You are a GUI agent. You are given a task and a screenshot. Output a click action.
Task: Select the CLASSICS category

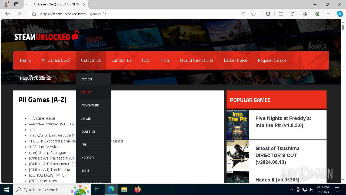[94, 132]
